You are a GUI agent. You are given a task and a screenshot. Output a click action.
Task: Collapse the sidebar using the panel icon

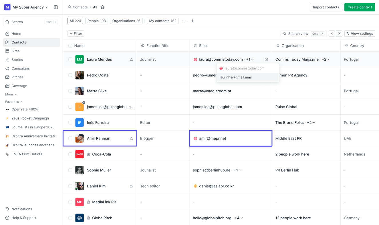pyautogui.click(x=56, y=7)
